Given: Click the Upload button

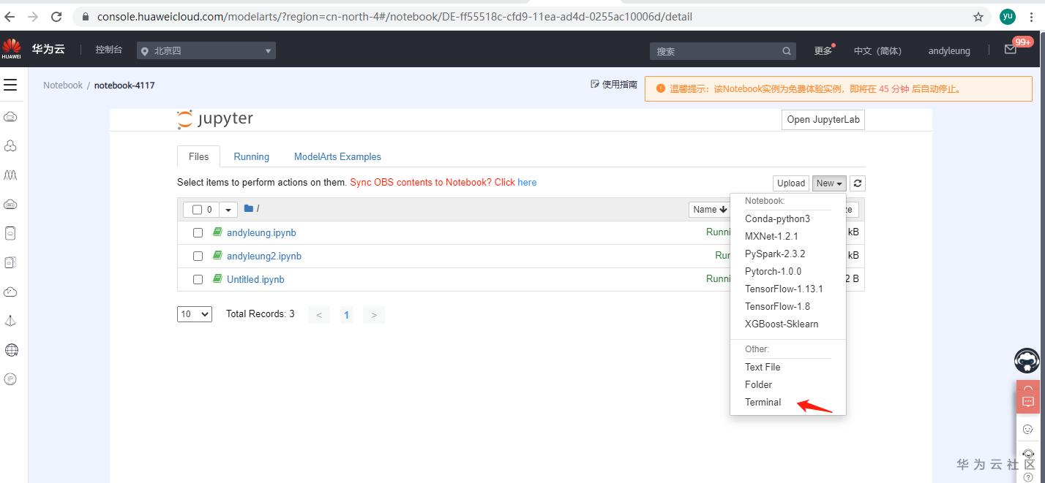Looking at the screenshot, I should click(x=791, y=183).
